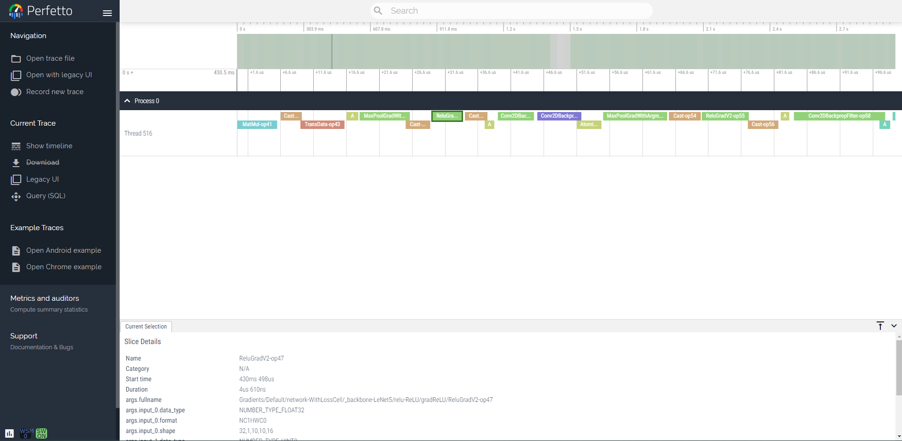
Task: Click the search magnifier icon
Action: (378, 10)
